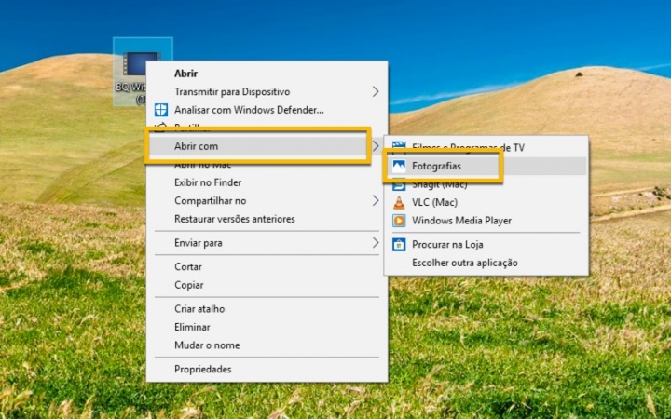Click the Filmes e Programas de TV icon
Screen dimensions: 671x419
coord(399,147)
